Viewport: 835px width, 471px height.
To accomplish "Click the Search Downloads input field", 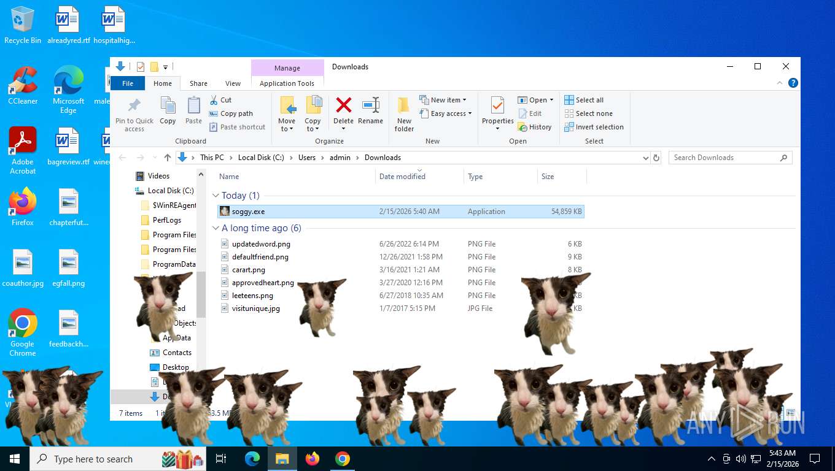I will click(730, 158).
